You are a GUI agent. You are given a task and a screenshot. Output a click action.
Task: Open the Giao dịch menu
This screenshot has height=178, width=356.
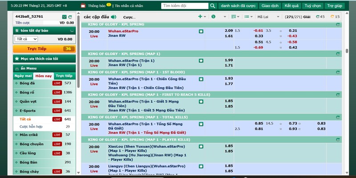(x=270, y=6)
